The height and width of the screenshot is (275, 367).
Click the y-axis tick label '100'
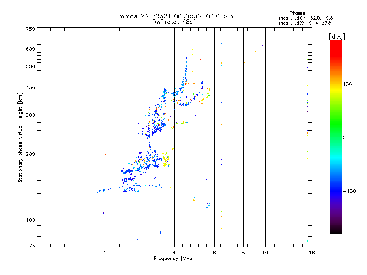[31, 220]
